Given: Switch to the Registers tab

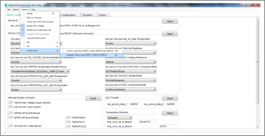Looking at the screenshot, I should (x=87, y=15).
